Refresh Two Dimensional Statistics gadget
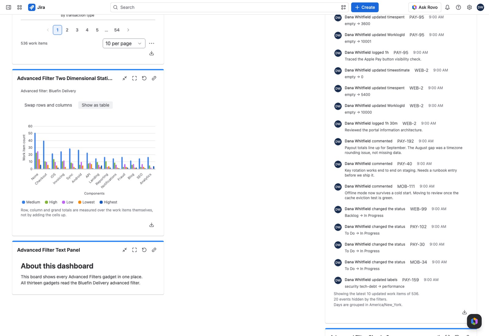This screenshot has width=489, height=336. pos(144,78)
